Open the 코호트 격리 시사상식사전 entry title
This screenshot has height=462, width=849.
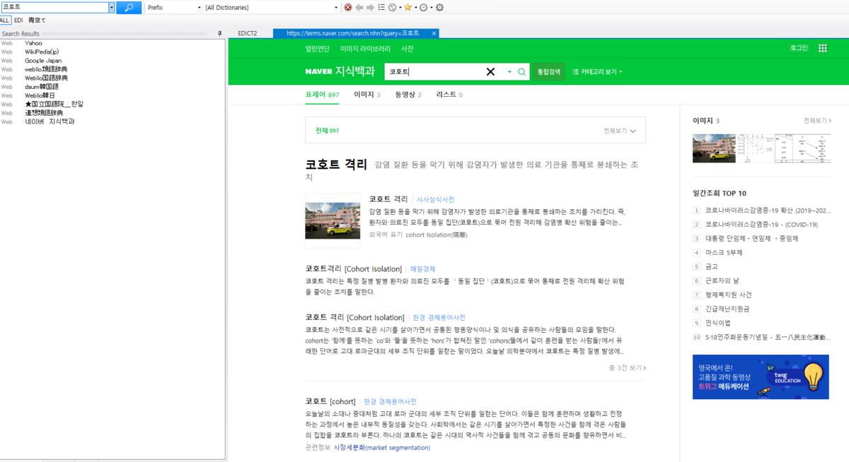[x=388, y=199]
